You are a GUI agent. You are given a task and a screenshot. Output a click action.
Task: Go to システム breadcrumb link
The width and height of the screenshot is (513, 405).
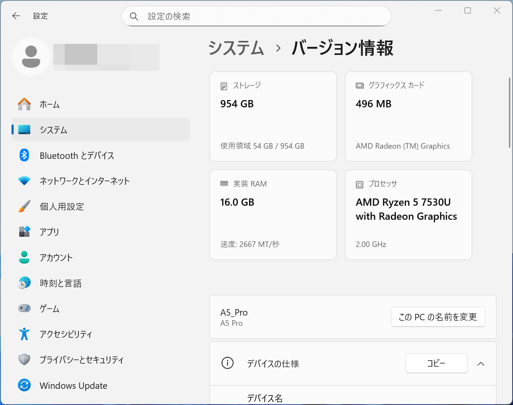tap(236, 48)
